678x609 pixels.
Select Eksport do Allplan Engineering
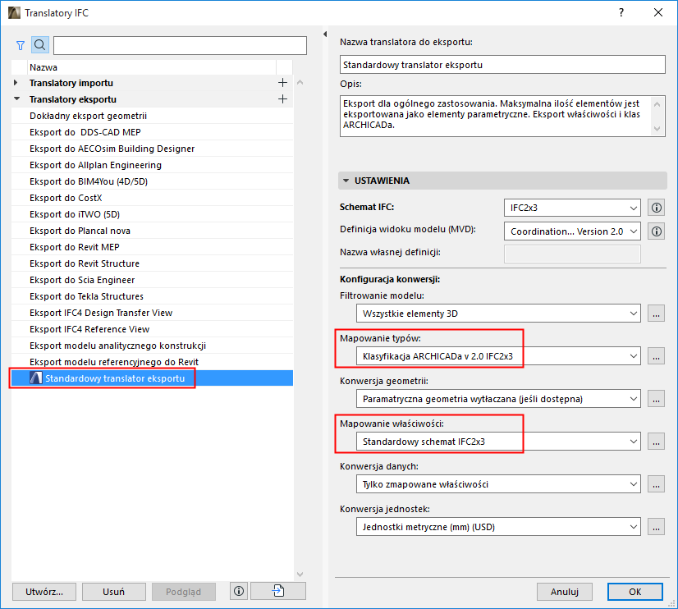(152, 165)
